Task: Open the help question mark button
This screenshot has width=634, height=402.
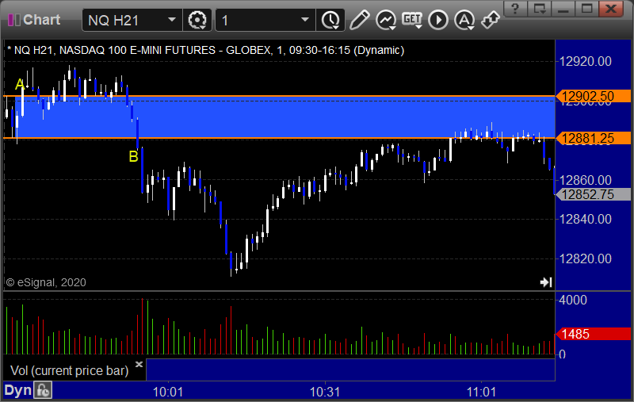Action: (x=515, y=9)
